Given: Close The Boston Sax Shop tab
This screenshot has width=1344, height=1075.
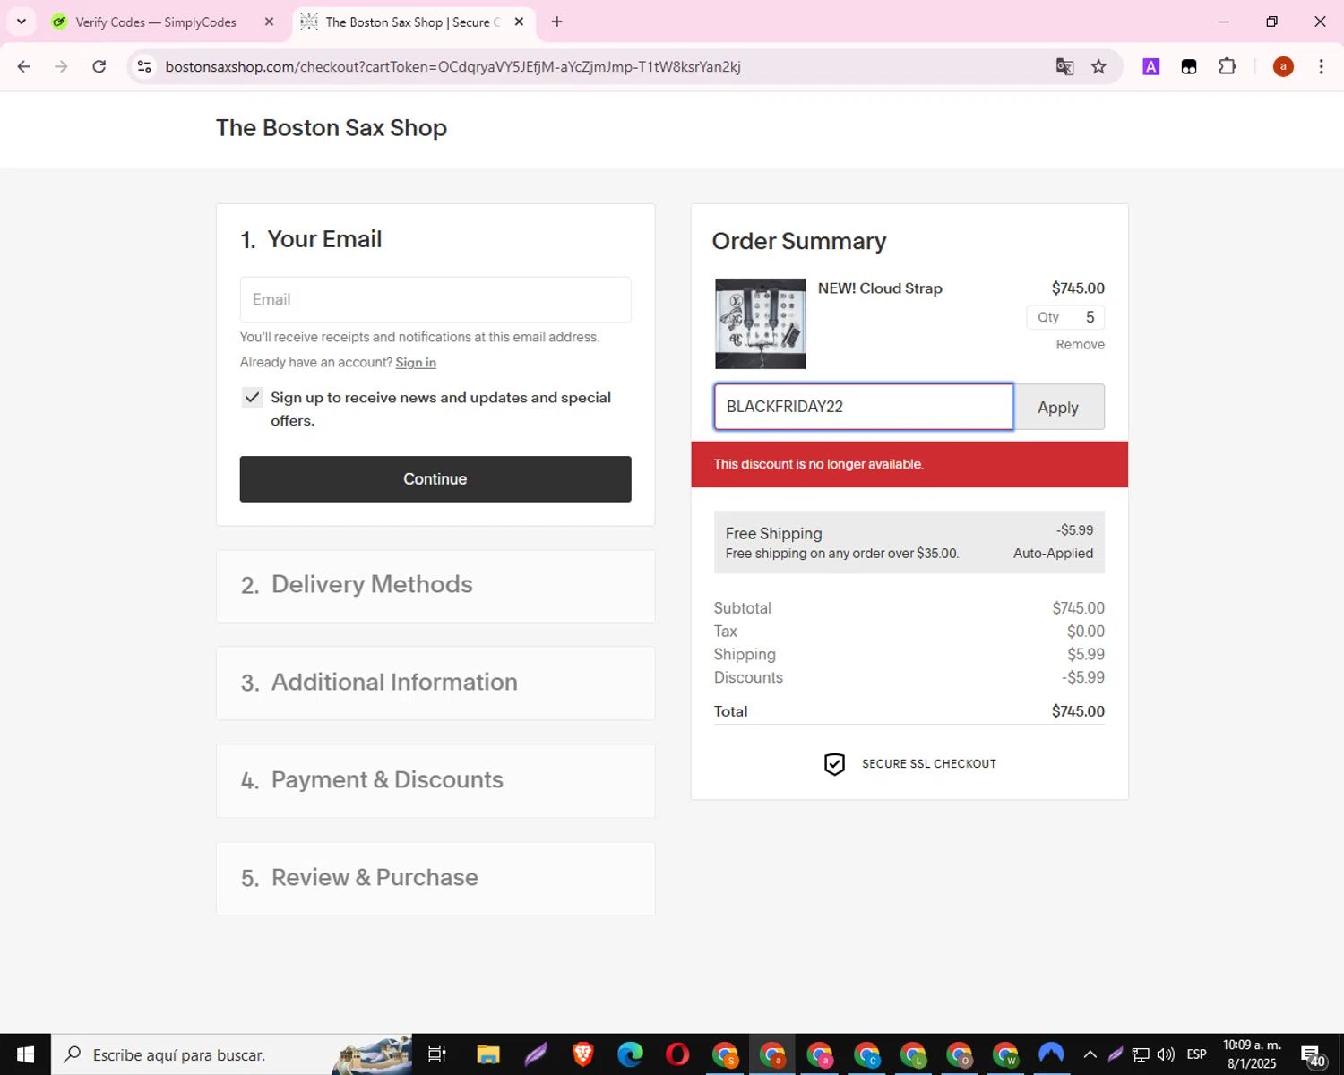Looking at the screenshot, I should coord(519,21).
